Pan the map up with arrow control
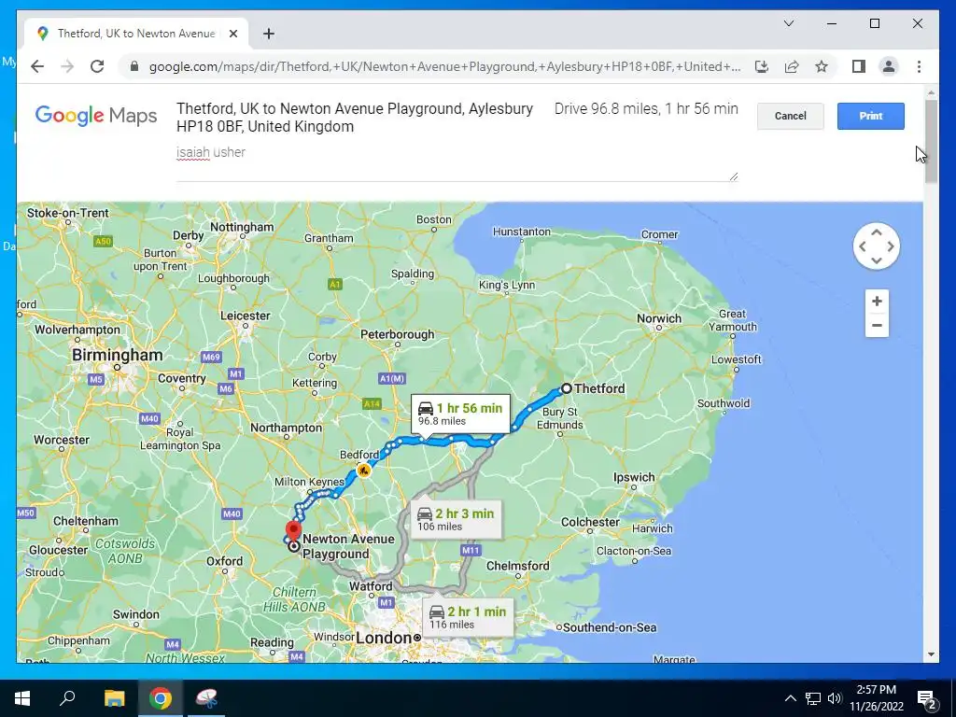Image resolution: width=956 pixels, height=717 pixels. 876,232
